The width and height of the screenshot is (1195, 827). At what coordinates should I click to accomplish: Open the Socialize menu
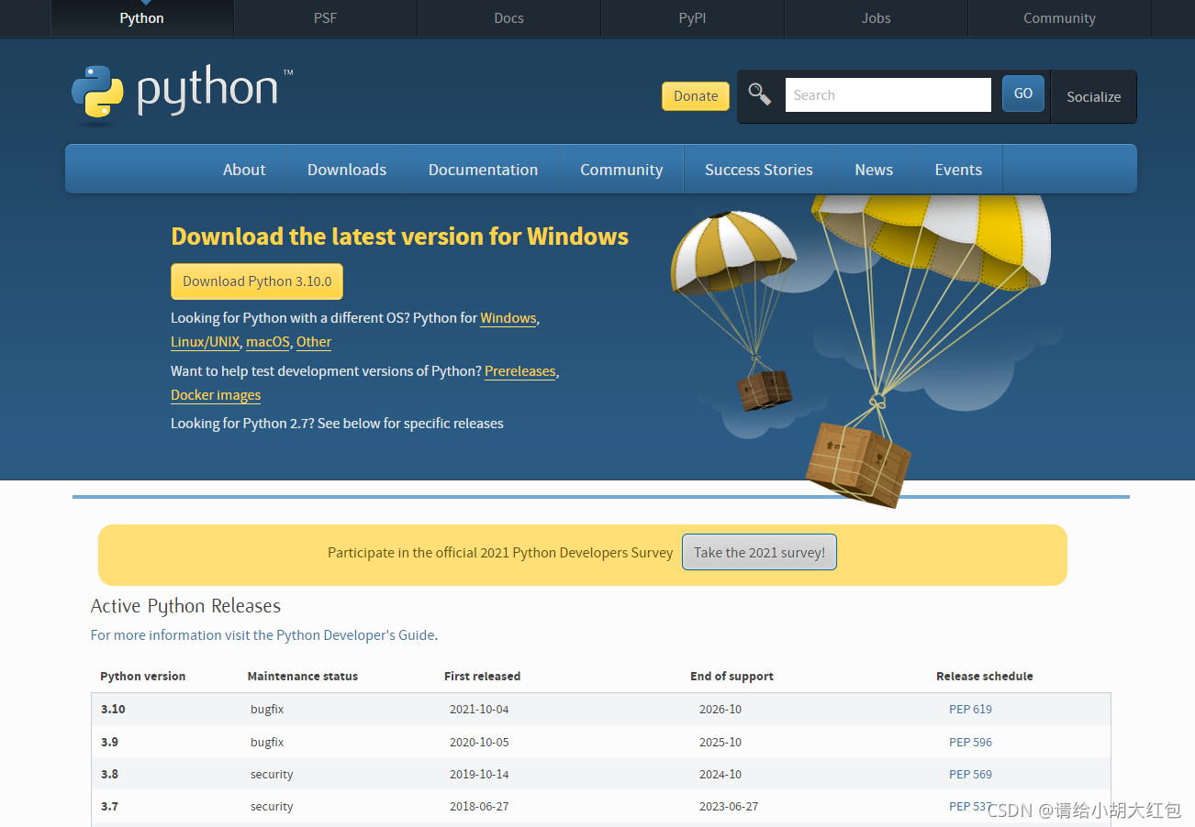click(1094, 96)
